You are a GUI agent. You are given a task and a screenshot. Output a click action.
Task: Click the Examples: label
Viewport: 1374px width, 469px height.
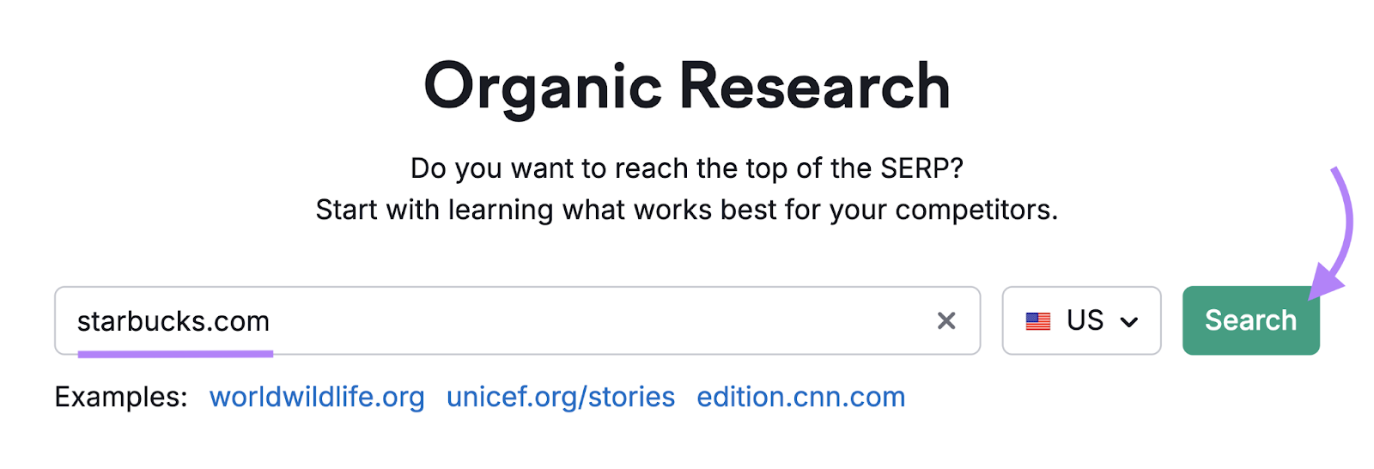point(121,397)
